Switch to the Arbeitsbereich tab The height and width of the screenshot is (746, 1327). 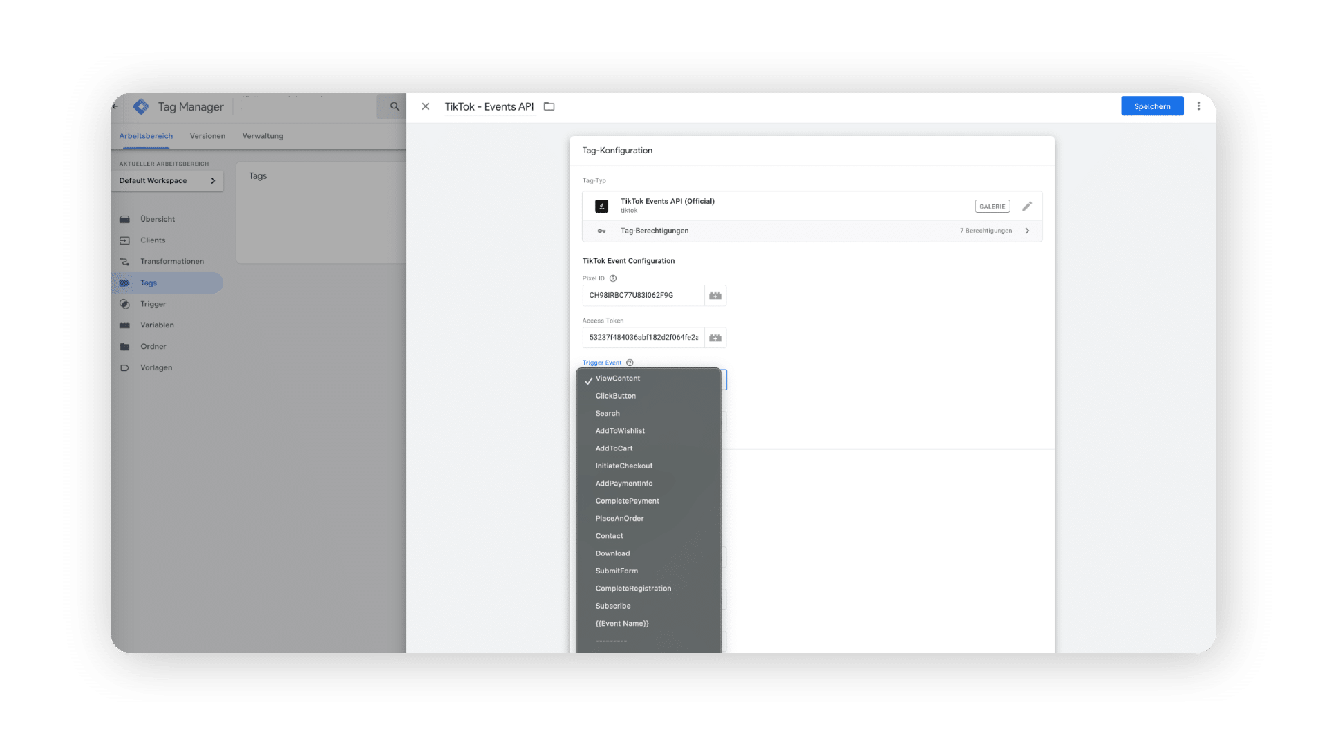coord(146,136)
